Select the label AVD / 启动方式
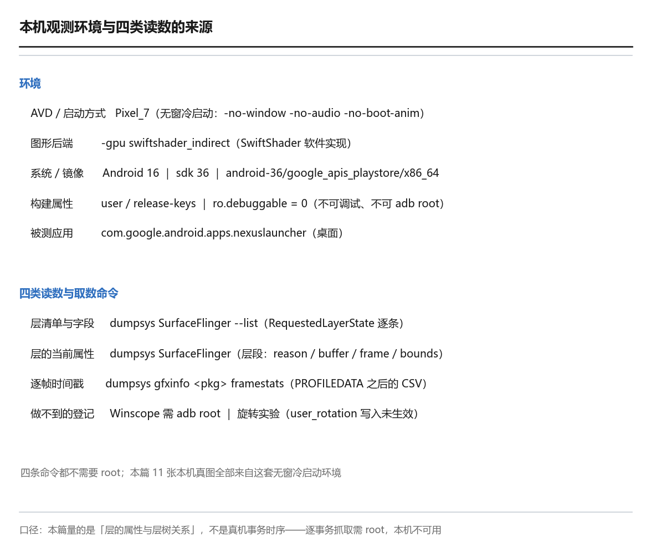 tap(68, 113)
